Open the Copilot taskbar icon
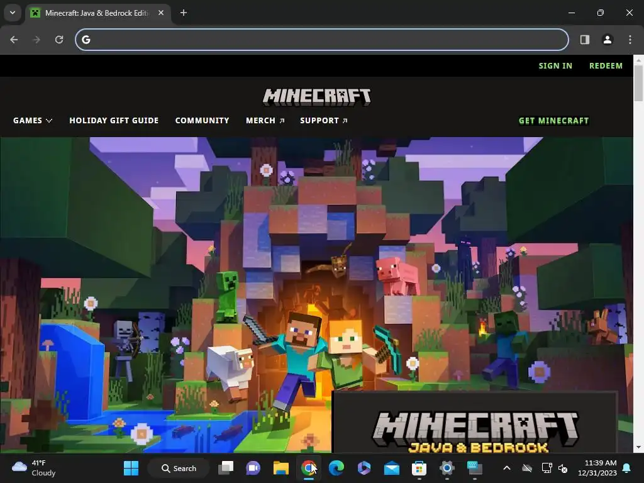644x483 pixels. [364, 468]
